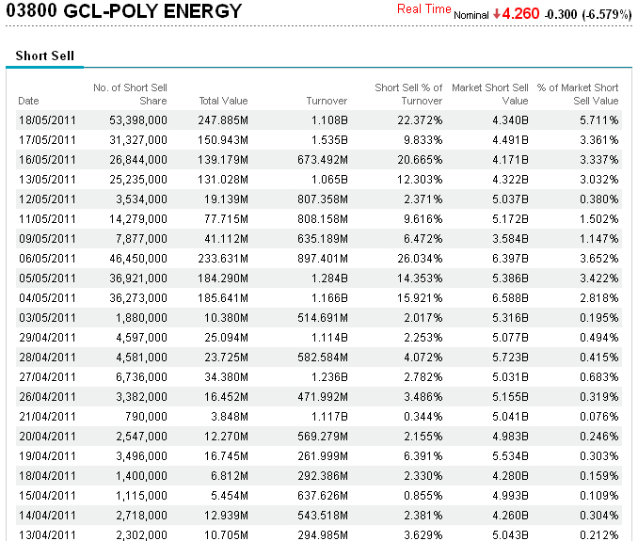Select the 20/04/2011 date cell

click(x=47, y=437)
